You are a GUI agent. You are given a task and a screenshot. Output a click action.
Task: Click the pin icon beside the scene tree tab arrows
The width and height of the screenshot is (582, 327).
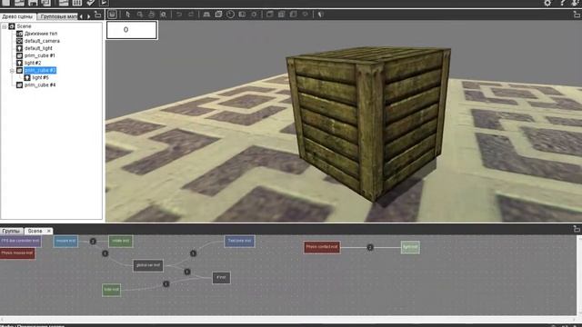click(97, 15)
